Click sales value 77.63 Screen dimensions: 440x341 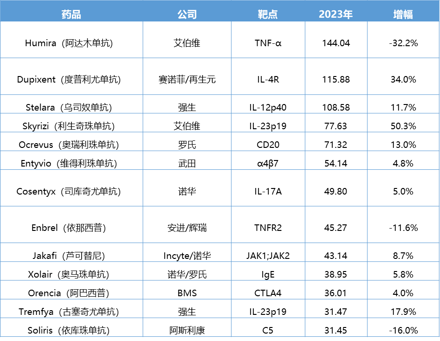[336, 126]
